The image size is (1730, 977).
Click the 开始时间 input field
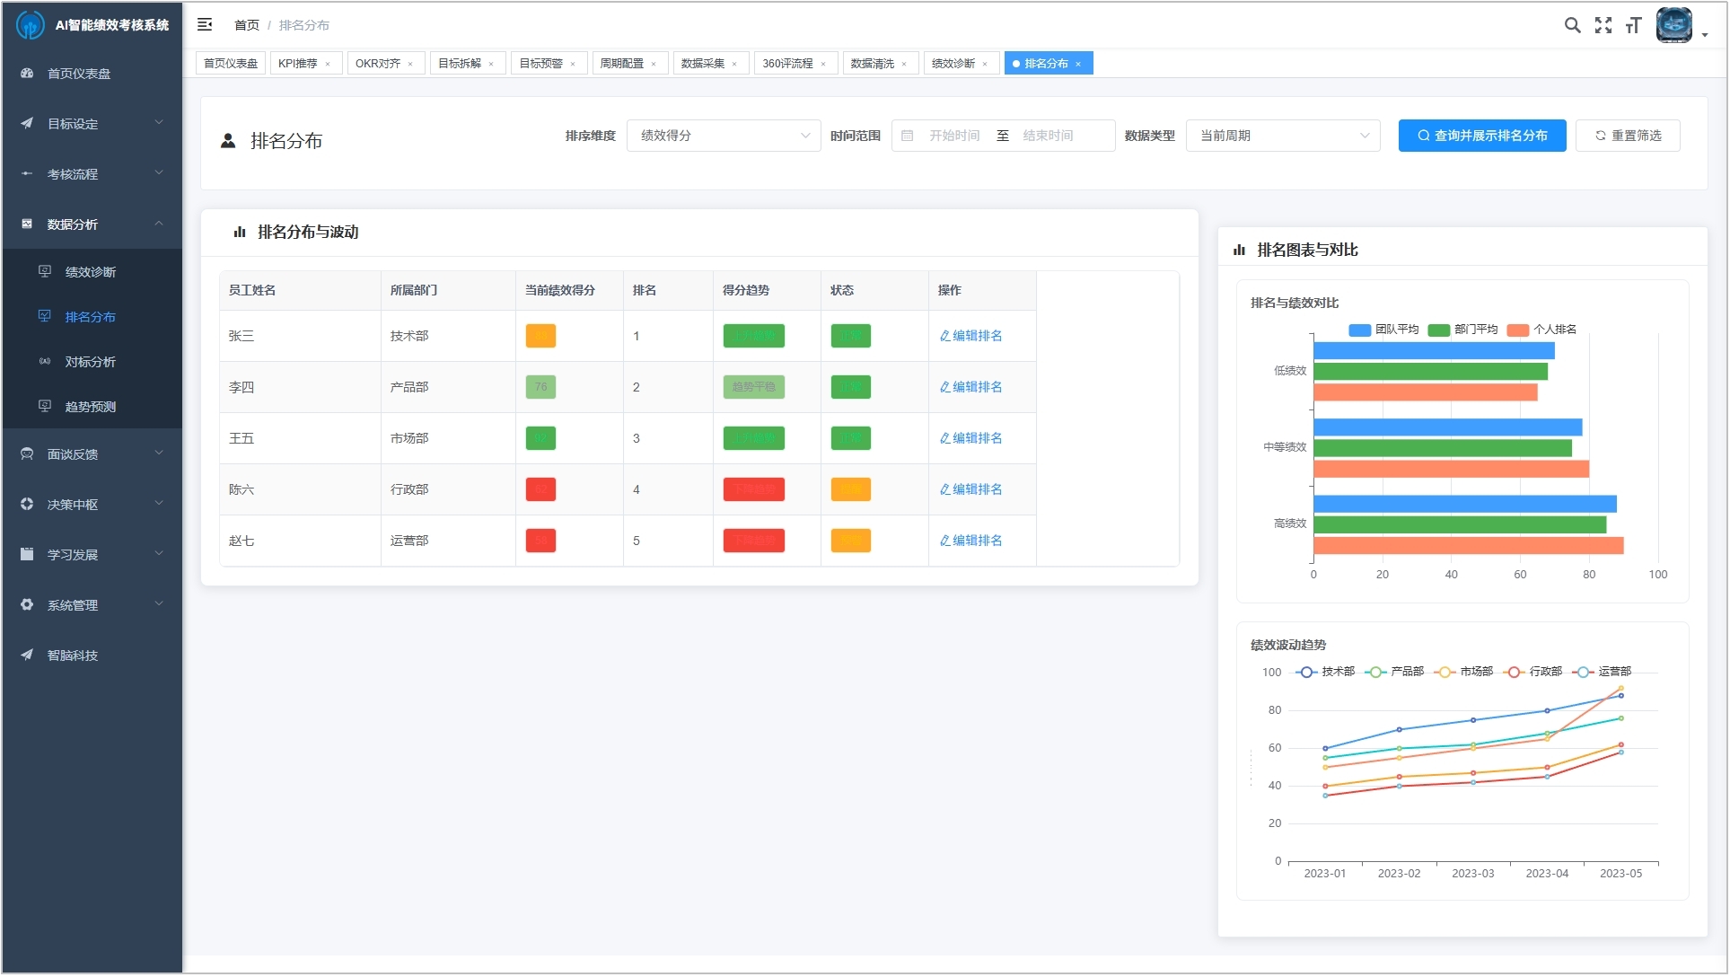(x=953, y=136)
